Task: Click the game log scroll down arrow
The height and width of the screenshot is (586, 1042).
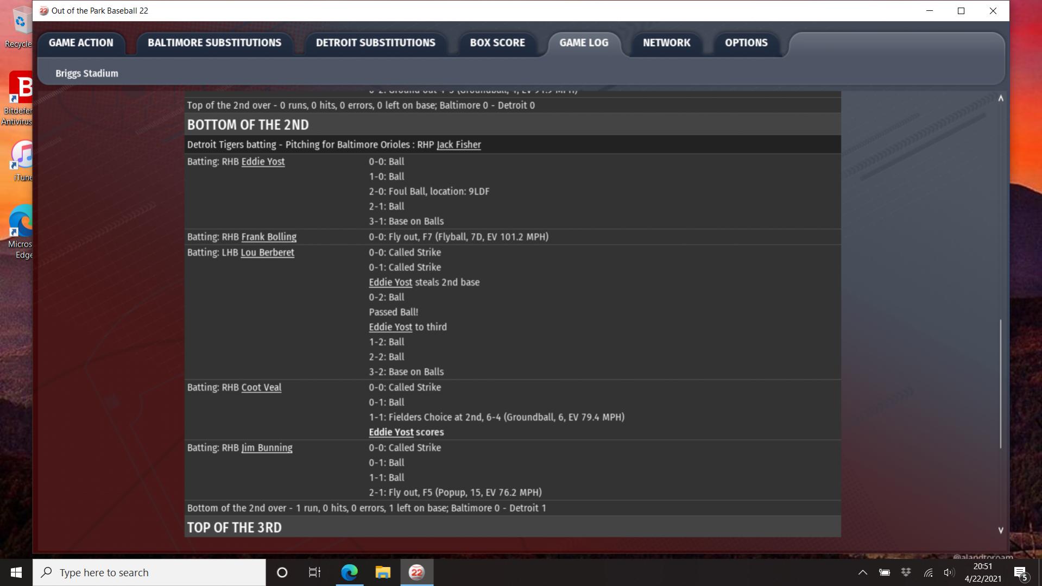Action: pyautogui.click(x=1000, y=530)
